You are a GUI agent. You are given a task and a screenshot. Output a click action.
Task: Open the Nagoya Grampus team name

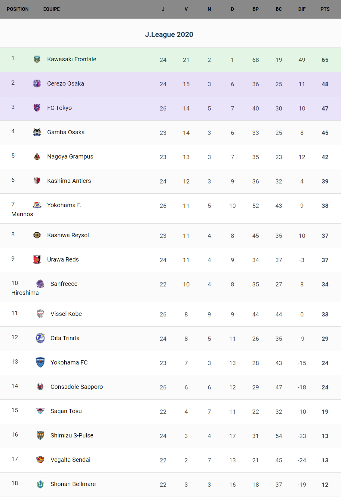(x=70, y=156)
